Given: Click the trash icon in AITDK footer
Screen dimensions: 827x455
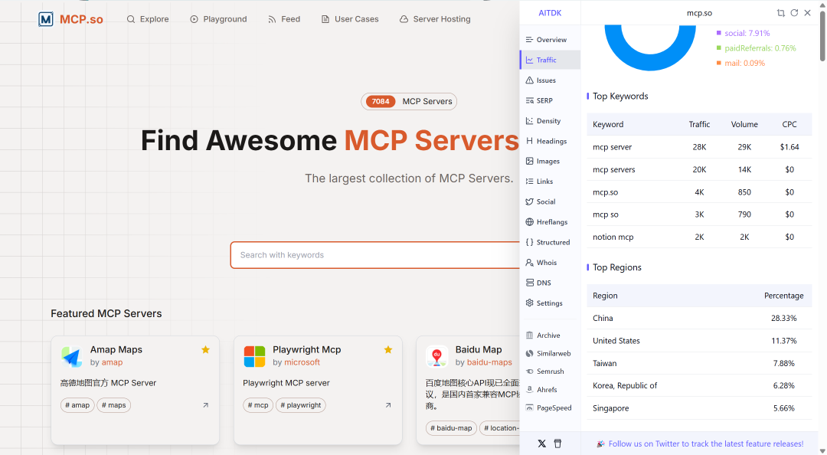Looking at the screenshot, I should [558, 444].
